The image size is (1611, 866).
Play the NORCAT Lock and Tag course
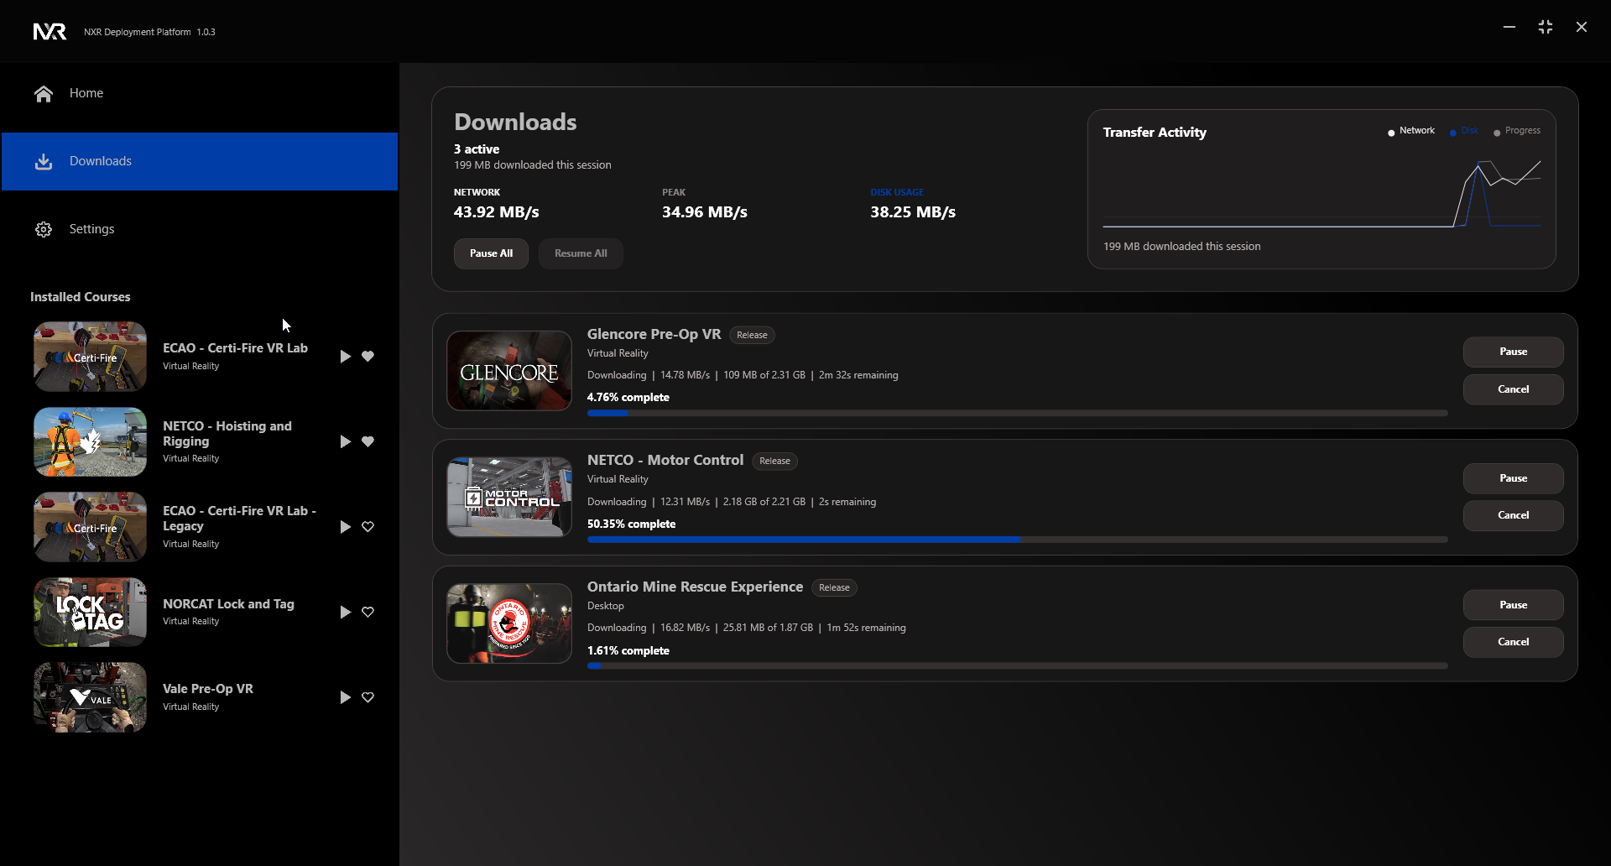(345, 613)
